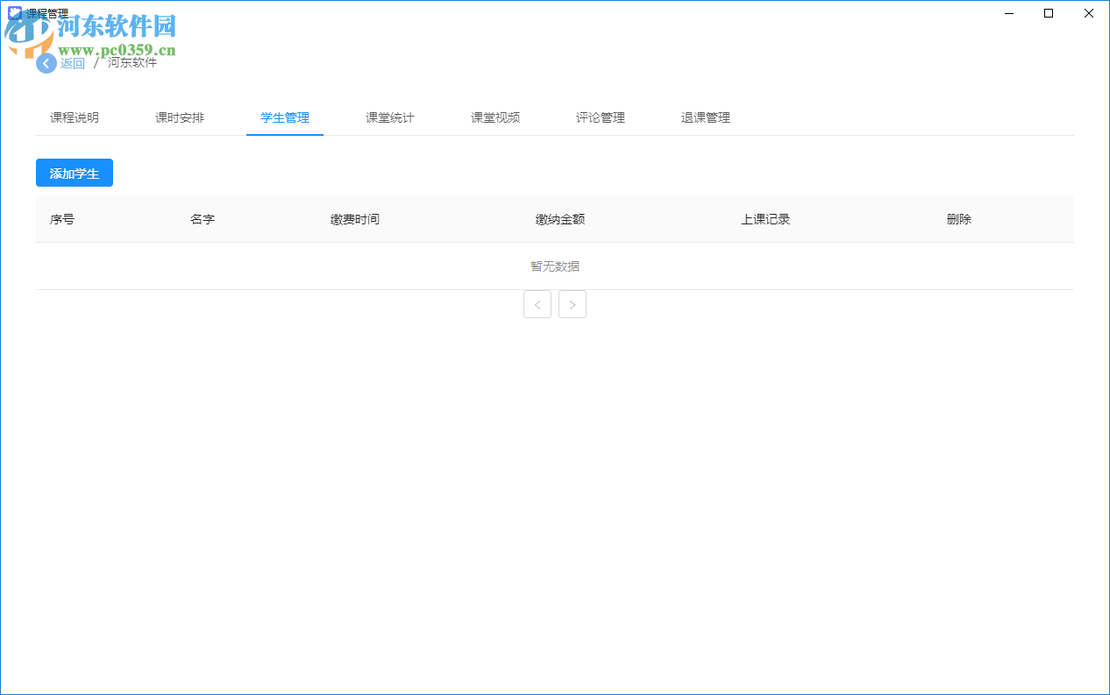
Task: Click the next page arrow
Action: pyautogui.click(x=572, y=304)
